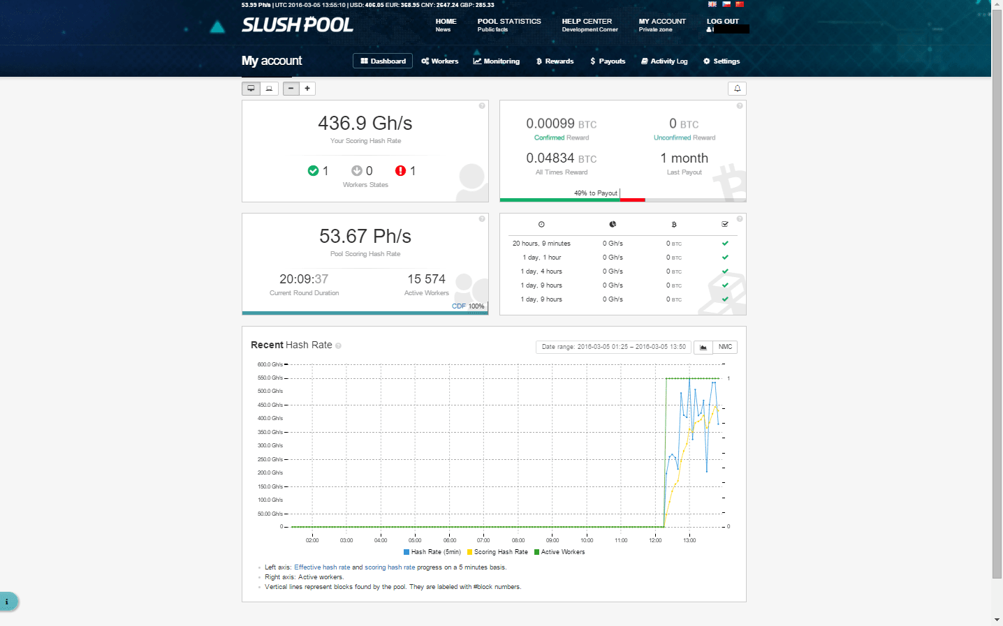Click the scrollbar down arrow
The height and width of the screenshot is (626, 1003).
(997, 620)
